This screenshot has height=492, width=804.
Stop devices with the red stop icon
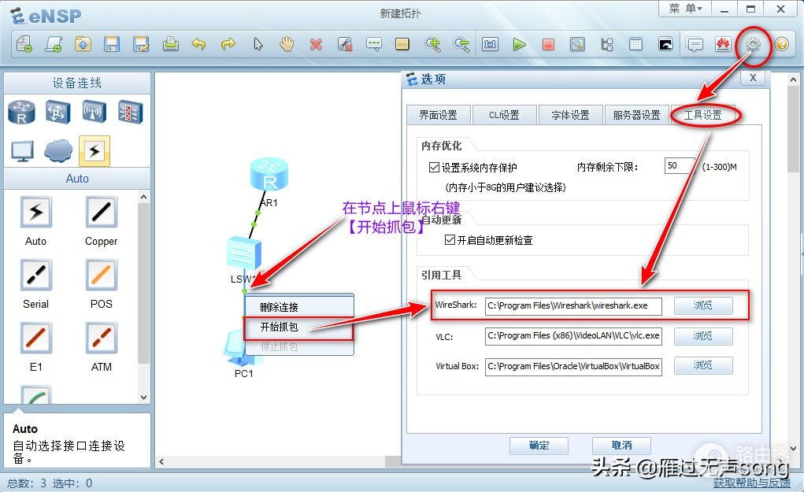coord(548,45)
